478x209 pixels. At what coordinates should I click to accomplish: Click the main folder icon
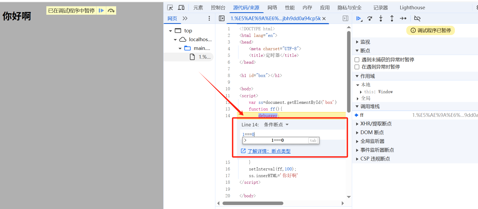tap(187, 48)
